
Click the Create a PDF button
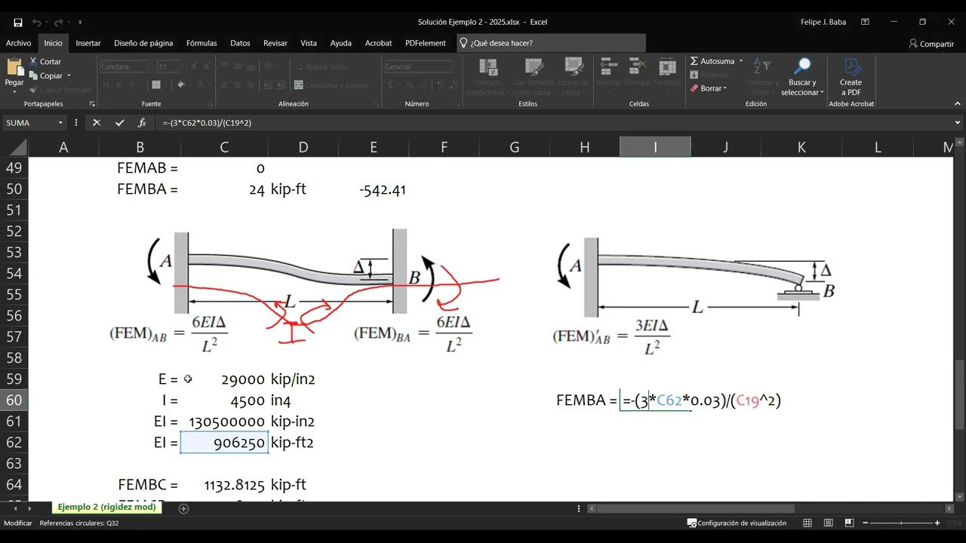pos(851,76)
